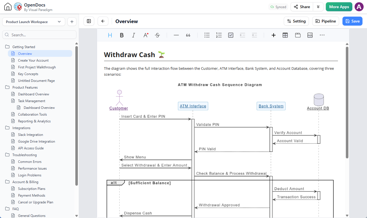Image resolution: width=367 pixels, height=218 pixels.
Task: Open the Task Management page
Action: (x=32, y=101)
